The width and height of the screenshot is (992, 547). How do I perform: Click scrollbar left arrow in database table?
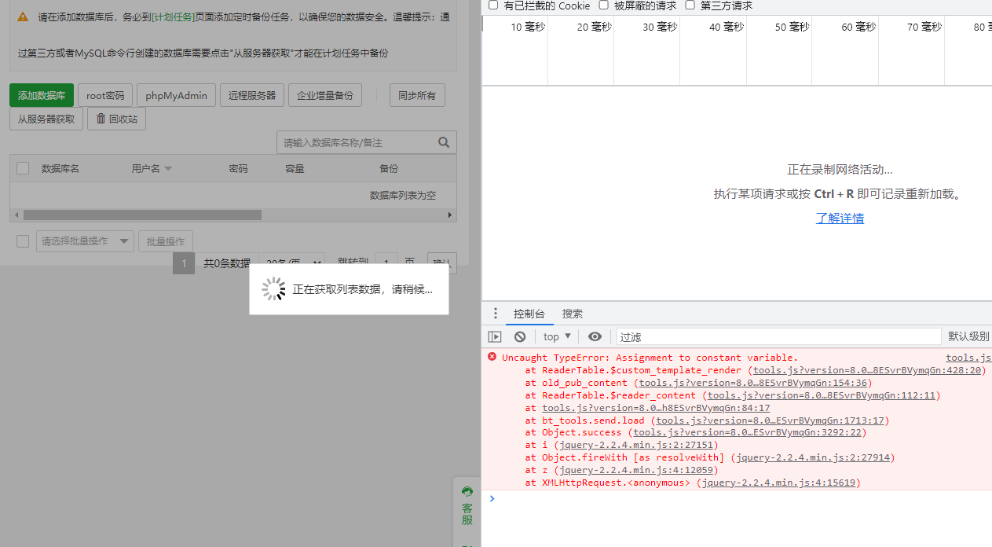pyautogui.click(x=16, y=215)
